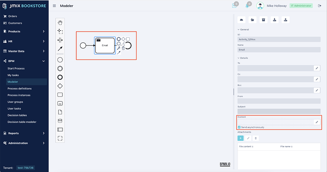The image size is (327, 172).
Task: Create a task rectangle from the palette
Action: (x=60, y=95)
